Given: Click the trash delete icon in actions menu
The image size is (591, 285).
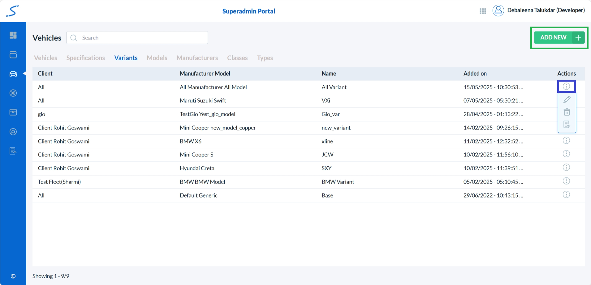Looking at the screenshot, I should pos(567,112).
